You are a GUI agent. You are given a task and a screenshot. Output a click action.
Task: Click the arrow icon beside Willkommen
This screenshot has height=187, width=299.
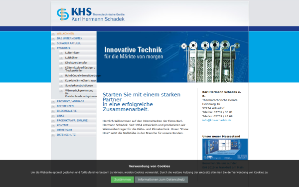pos(53,34)
